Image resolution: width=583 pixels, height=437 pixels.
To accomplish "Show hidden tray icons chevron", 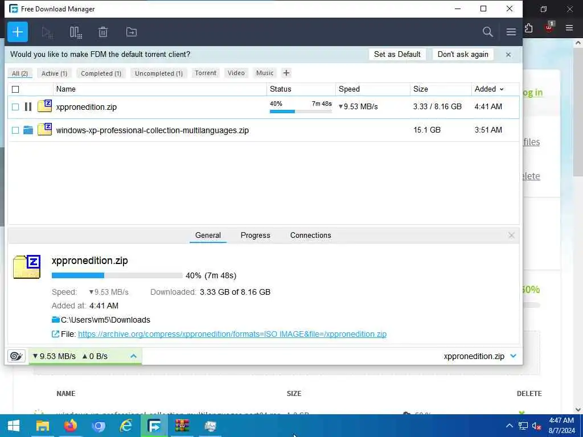I will [510, 426].
